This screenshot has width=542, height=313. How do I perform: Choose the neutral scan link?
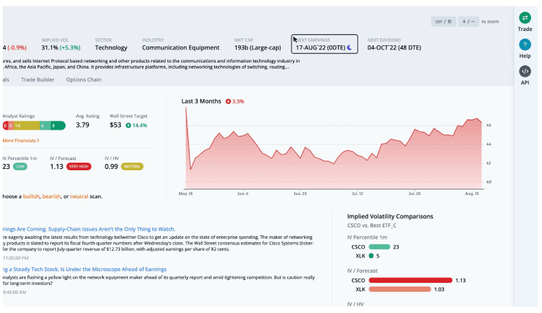pos(79,196)
